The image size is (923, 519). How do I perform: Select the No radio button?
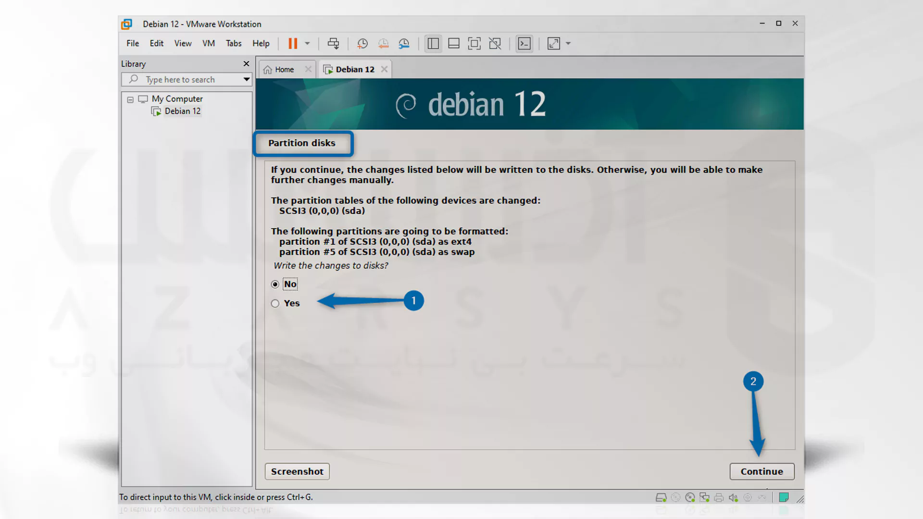275,283
